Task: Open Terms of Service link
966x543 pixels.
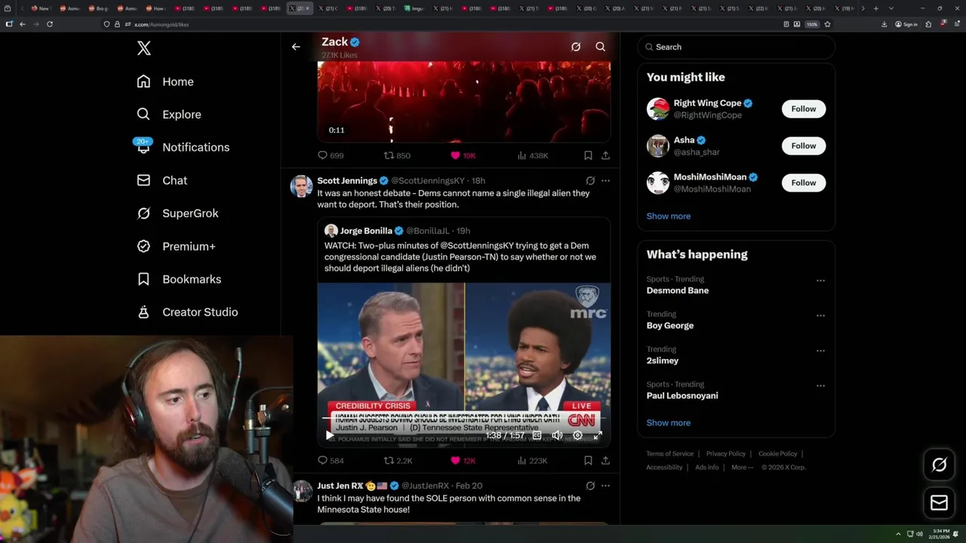Action: 669,454
